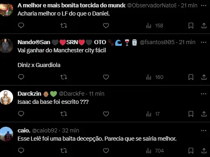Open Darckzin's profile picture
The image size is (210, 157).
(x=6, y=97)
